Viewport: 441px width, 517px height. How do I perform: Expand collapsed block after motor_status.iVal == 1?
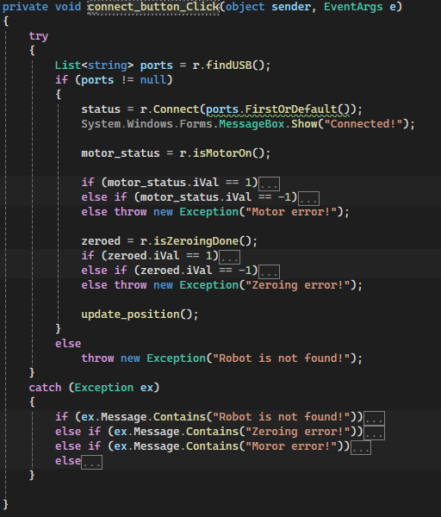(x=270, y=184)
